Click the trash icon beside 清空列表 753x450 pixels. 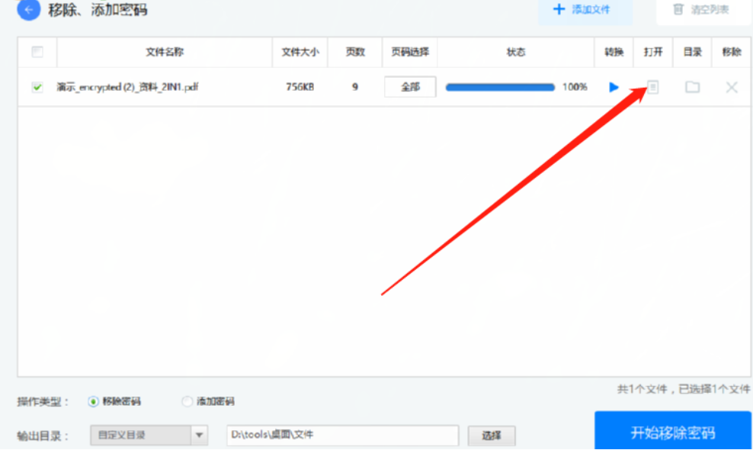(x=678, y=9)
